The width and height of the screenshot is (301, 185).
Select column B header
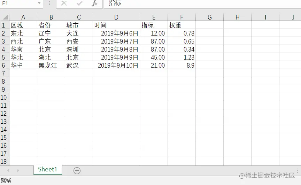(x=51, y=17)
